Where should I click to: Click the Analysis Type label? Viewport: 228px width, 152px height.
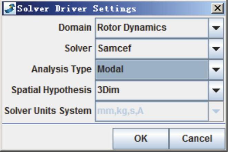click(62, 69)
